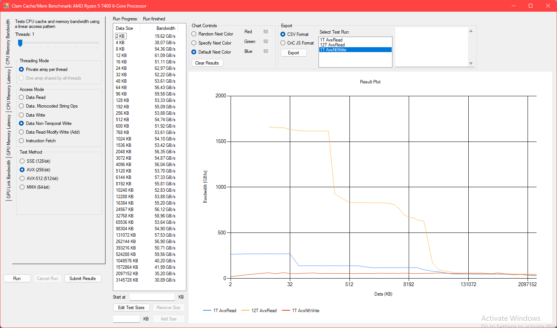Open the GPU Memory Latency tab
557x328 pixels.
click(8, 135)
